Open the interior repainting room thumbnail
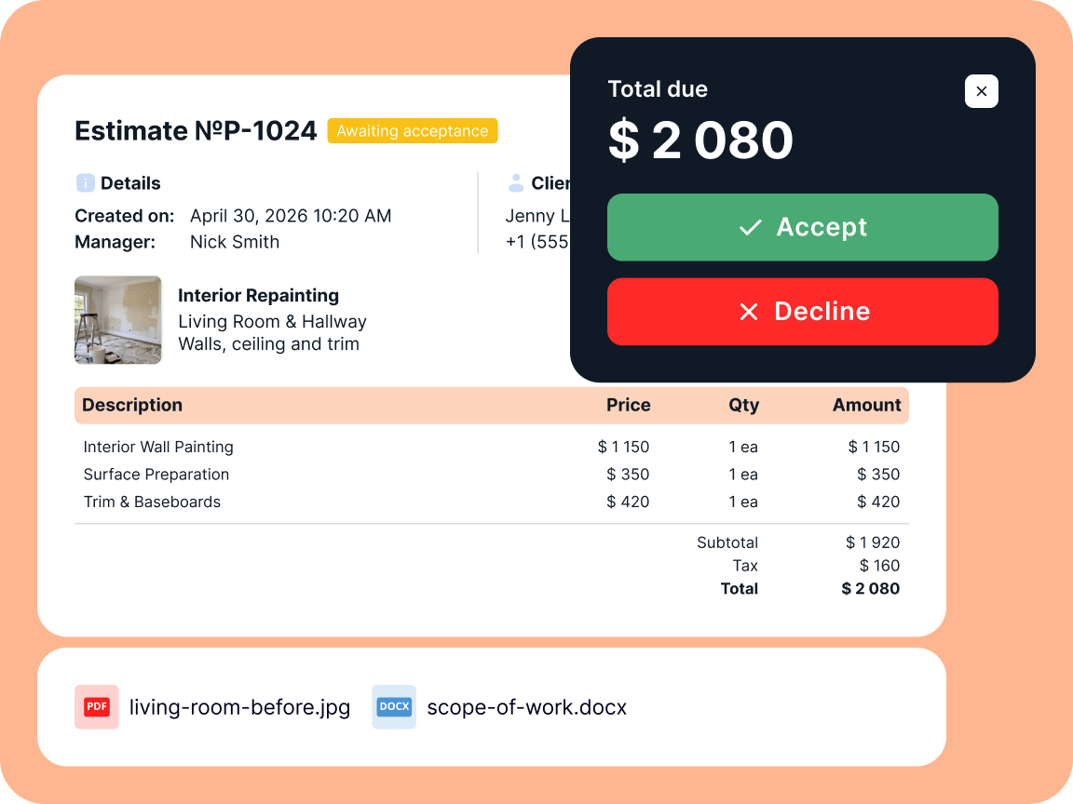The width and height of the screenshot is (1073, 804). click(x=117, y=320)
